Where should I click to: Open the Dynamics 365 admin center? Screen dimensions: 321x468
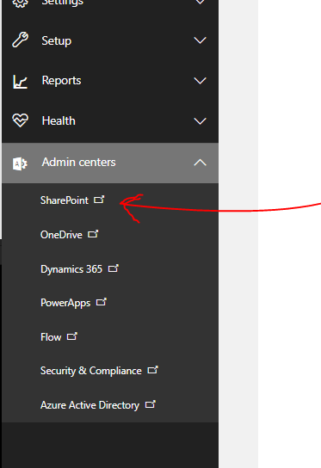71,269
